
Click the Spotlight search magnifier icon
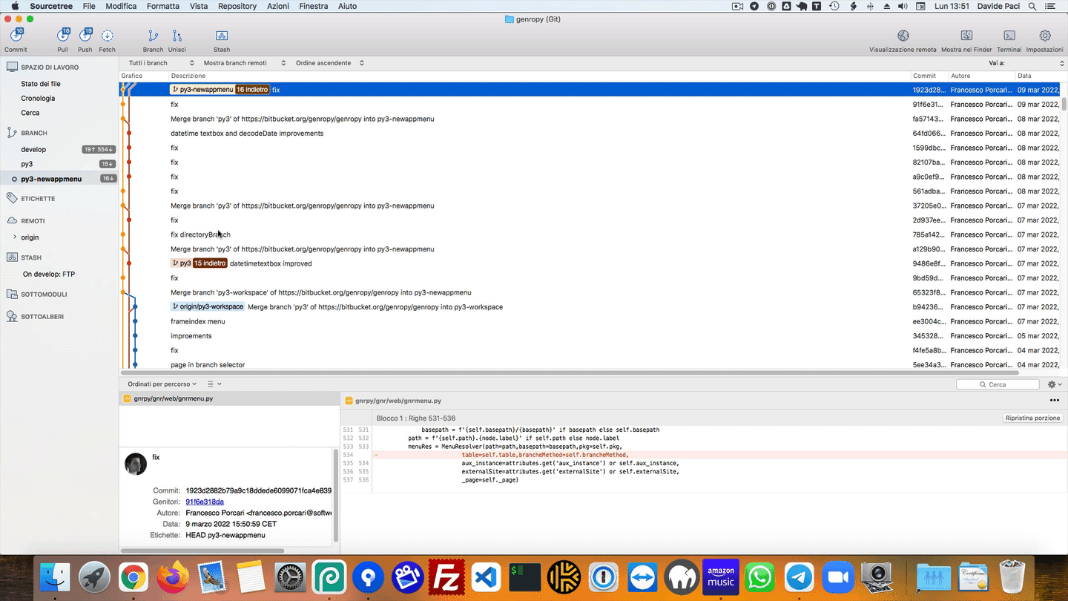(1032, 6)
